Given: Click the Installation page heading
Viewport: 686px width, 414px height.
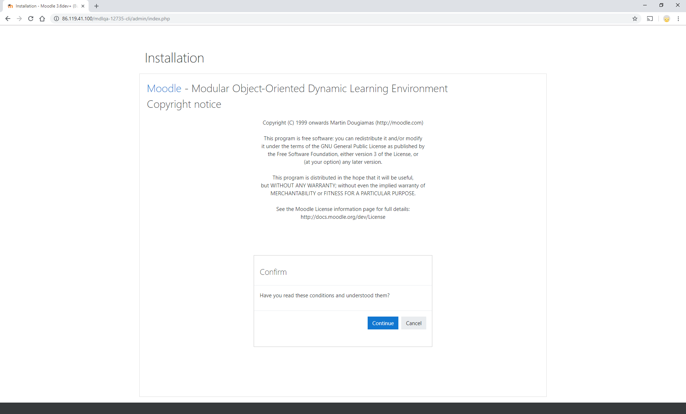Looking at the screenshot, I should pos(174,58).
